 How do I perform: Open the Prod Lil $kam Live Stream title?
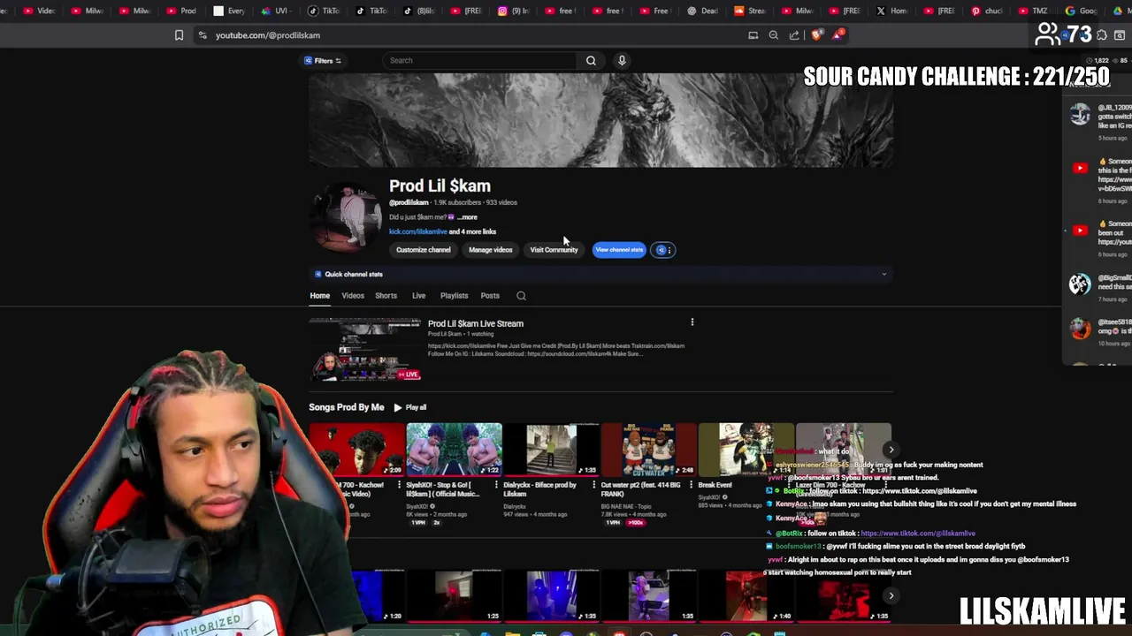pyautogui.click(x=476, y=323)
